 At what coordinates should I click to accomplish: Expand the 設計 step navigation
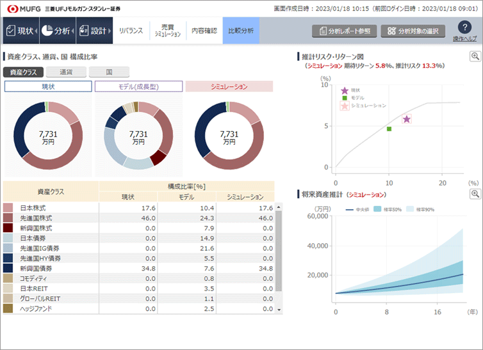(x=94, y=31)
